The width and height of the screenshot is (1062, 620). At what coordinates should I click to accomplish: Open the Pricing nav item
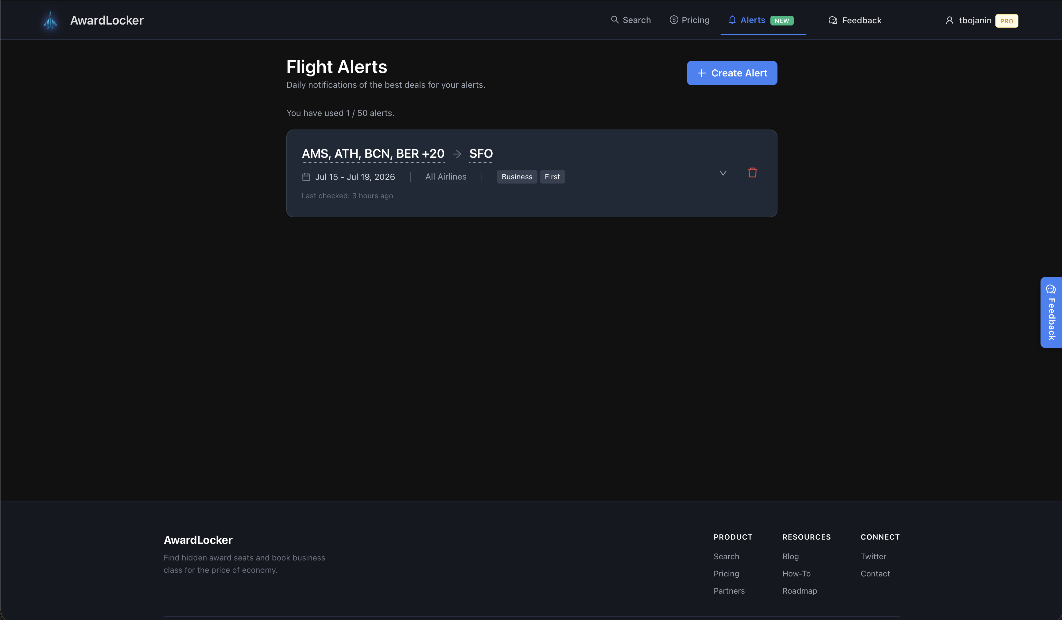pyautogui.click(x=695, y=20)
